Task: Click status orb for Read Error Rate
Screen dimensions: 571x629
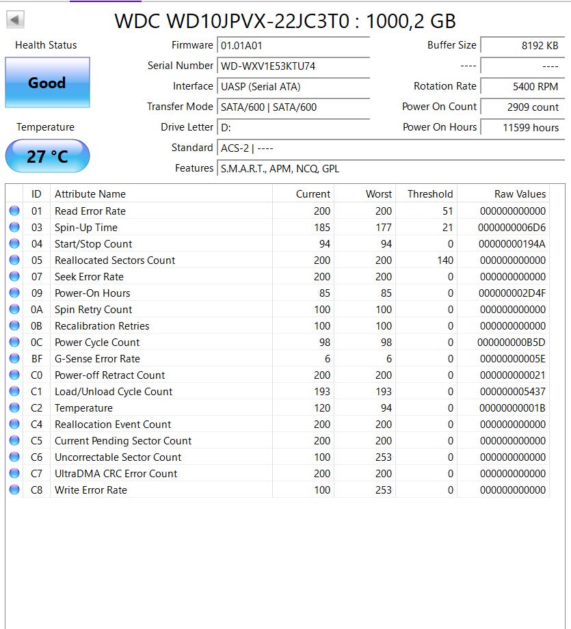Action: click(x=14, y=211)
